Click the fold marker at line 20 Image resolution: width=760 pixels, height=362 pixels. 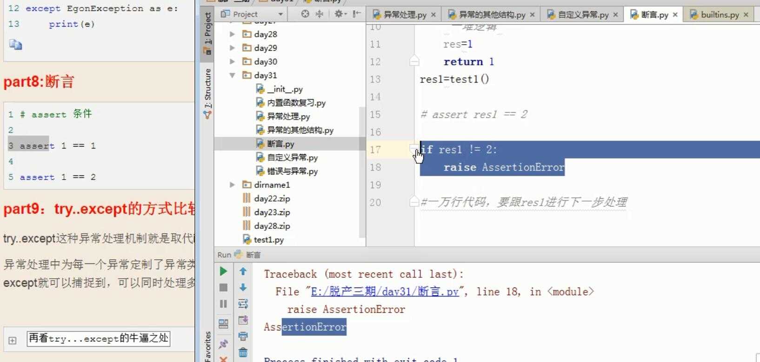[x=414, y=202]
